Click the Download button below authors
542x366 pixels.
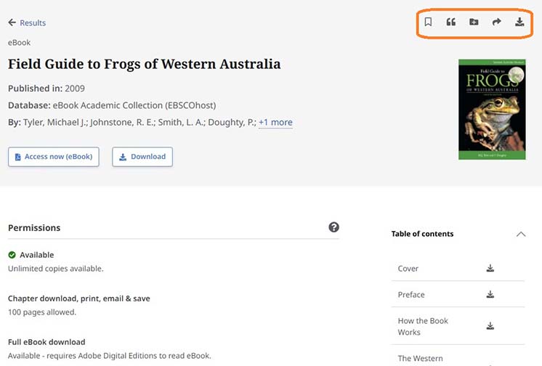coord(142,157)
